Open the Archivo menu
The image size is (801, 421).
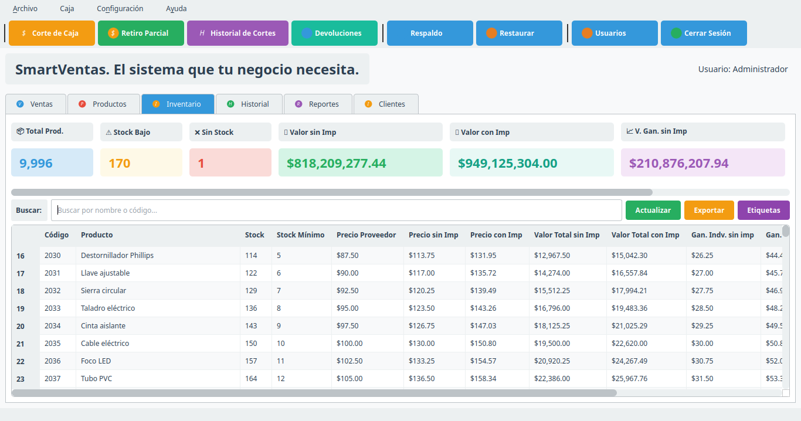click(25, 9)
